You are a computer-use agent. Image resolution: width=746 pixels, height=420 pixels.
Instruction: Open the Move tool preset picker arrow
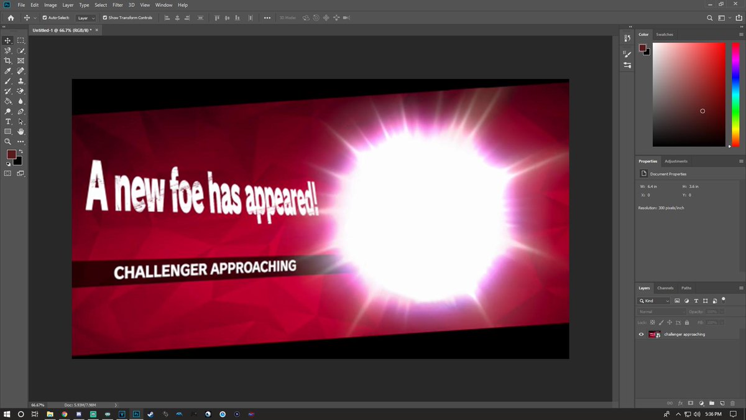point(35,18)
